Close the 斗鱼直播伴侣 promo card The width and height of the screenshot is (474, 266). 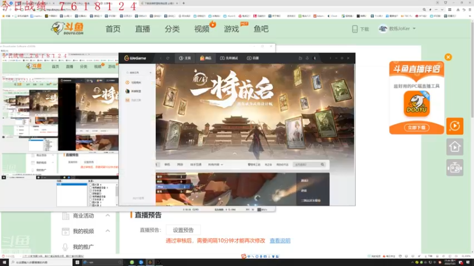pyautogui.click(x=448, y=57)
